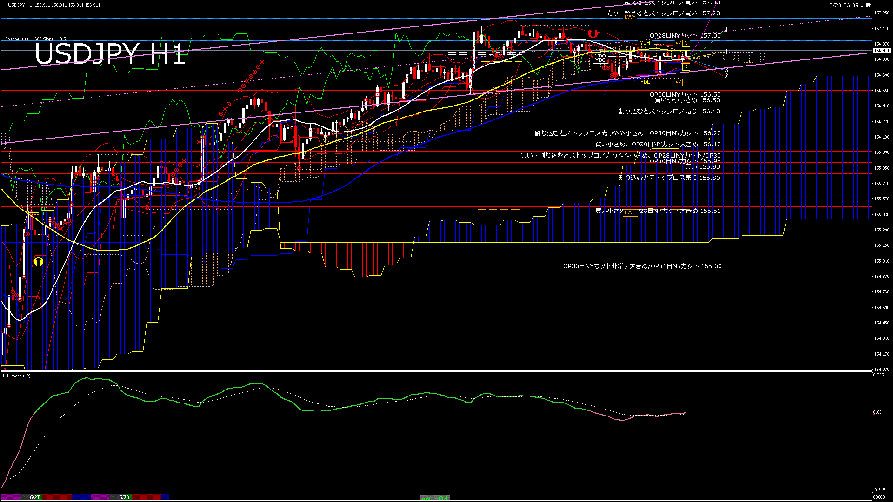This screenshot has height=502, width=893.
Task: Toggle the macd ON button
Action: click(x=435, y=498)
